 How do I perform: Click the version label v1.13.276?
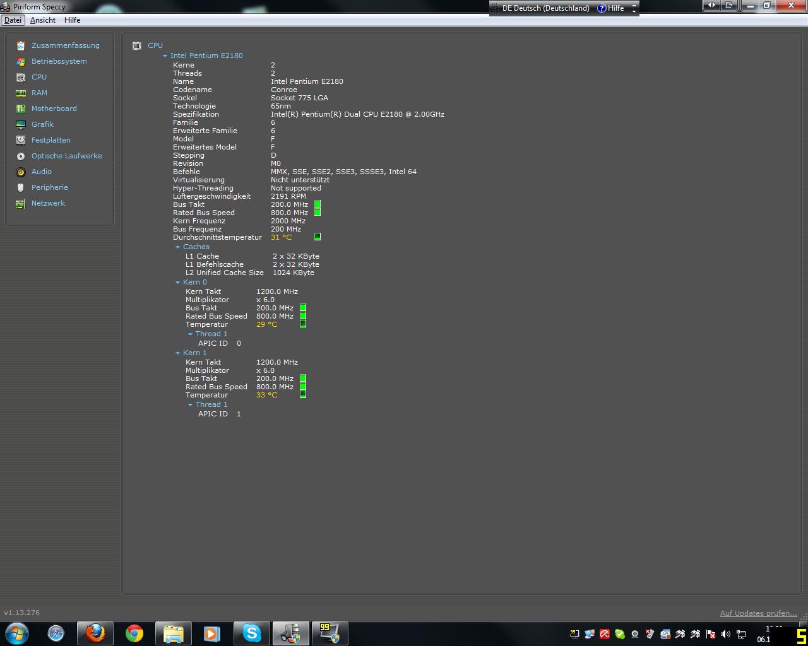tap(22, 613)
